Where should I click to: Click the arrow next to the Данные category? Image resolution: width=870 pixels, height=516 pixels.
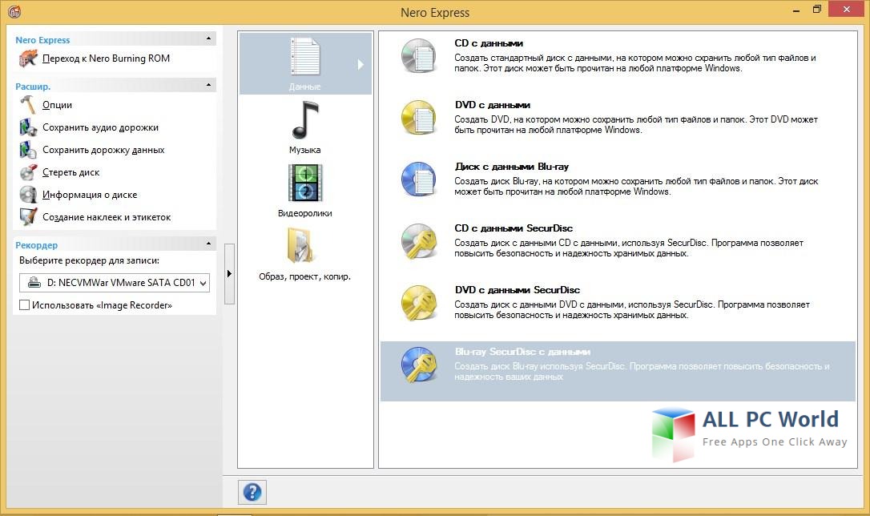click(x=360, y=64)
